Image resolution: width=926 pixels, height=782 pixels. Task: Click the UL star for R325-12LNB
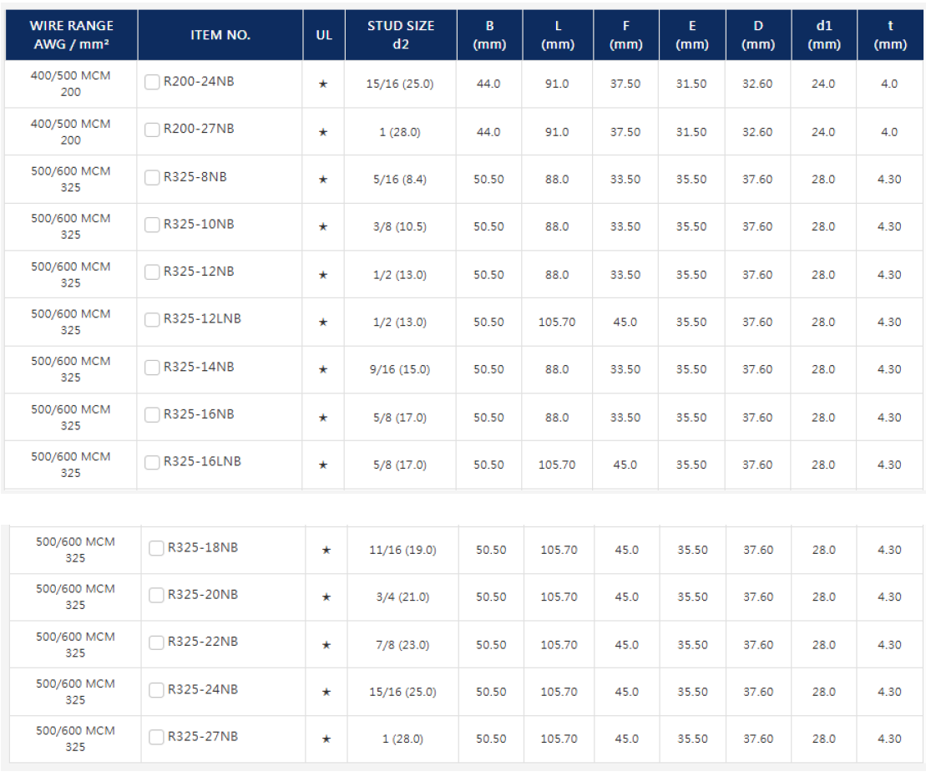coord(323,322)
